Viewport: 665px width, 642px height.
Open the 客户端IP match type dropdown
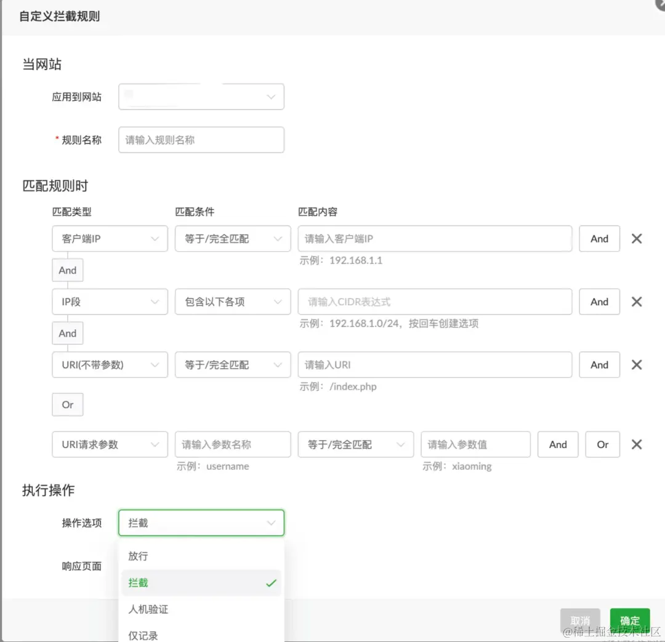(110, 238)
